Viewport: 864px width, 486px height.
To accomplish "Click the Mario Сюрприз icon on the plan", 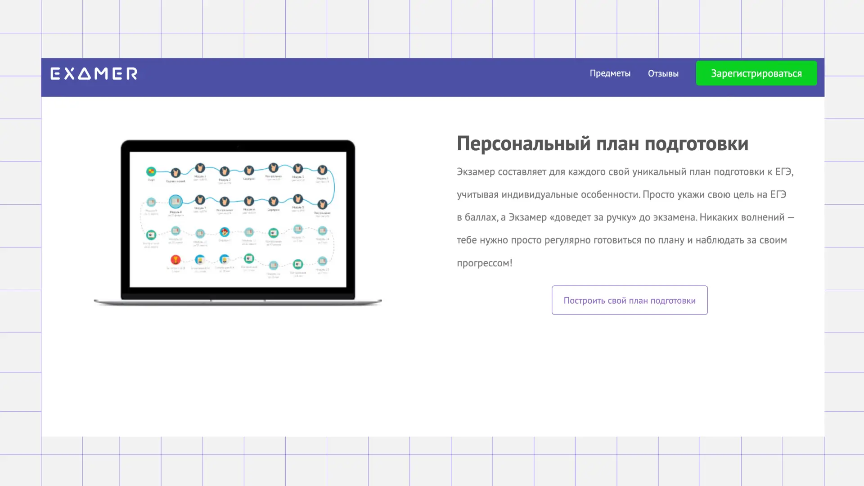I will (x=225, y=232).
